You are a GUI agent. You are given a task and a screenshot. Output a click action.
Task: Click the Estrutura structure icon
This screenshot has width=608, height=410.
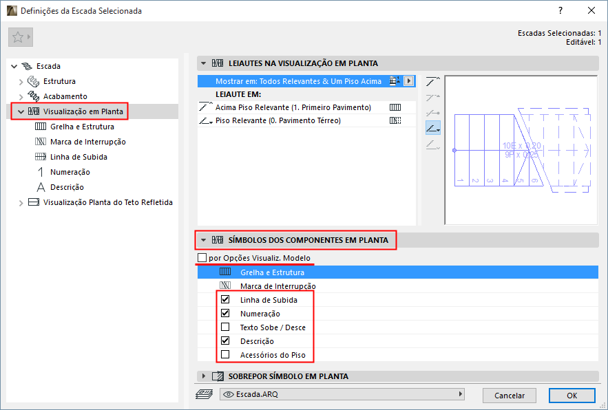(x=33, y=81)
